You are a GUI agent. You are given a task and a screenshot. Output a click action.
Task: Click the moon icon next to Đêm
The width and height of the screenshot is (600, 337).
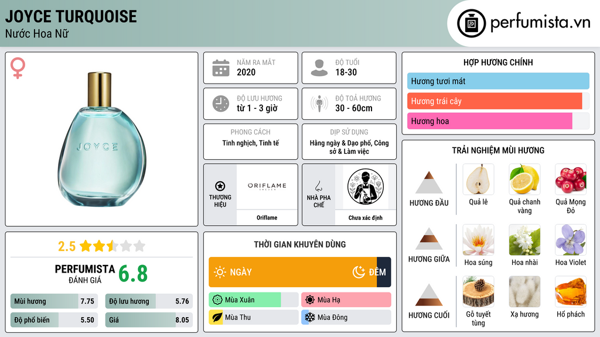coord(359,272)
